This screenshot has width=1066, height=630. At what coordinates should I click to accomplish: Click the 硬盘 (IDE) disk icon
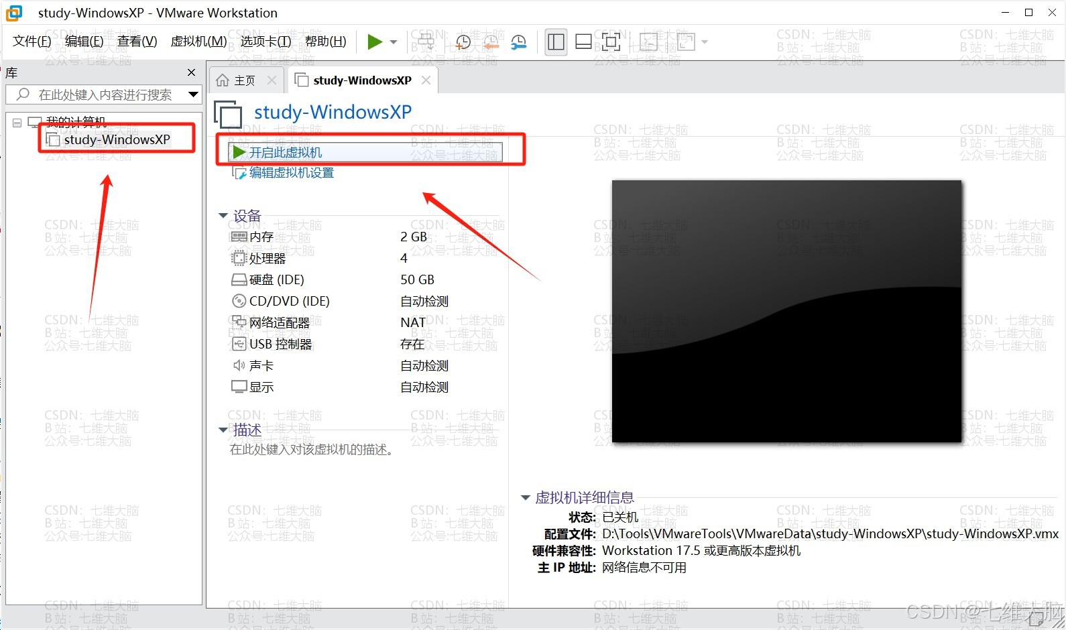point(239,279)
